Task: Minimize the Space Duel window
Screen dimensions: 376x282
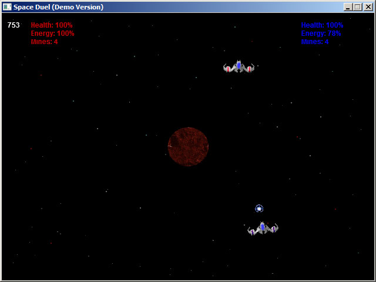Action: click(x=348, y=7)
